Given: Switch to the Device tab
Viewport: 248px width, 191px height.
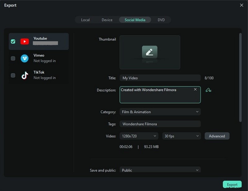Looking at the screenshot, I should 107,20.
